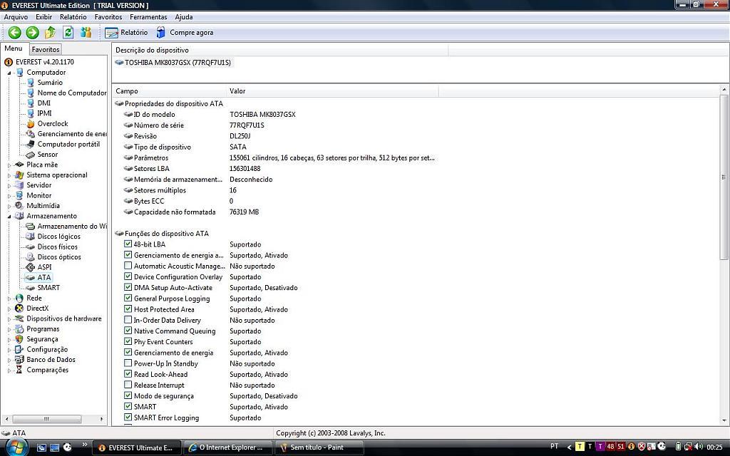Open the Exibir menu
Image resolution: width=730 pixels, height=456 pixels.
pos(43,17)
